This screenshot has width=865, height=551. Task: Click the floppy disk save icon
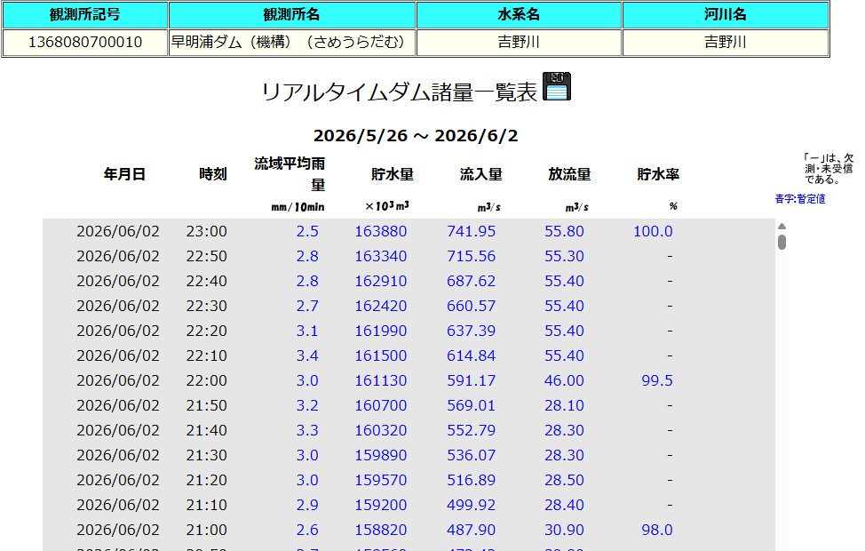[557, 87]
